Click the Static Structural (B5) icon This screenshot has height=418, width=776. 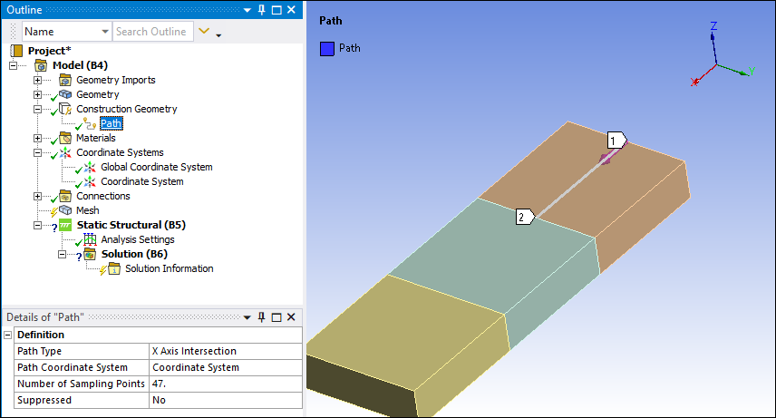pyautogui.click(x=65, y=226)
